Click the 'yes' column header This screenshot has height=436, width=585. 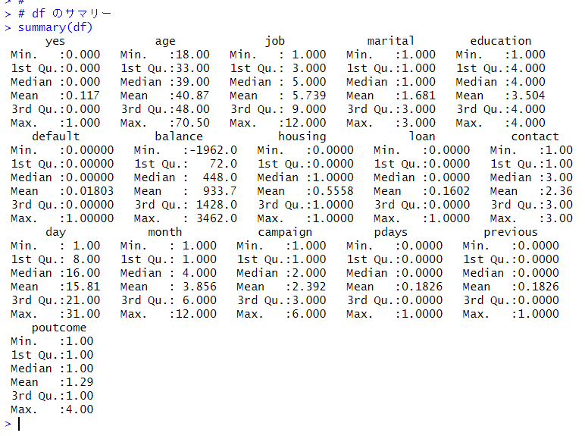tap(55, 41)
